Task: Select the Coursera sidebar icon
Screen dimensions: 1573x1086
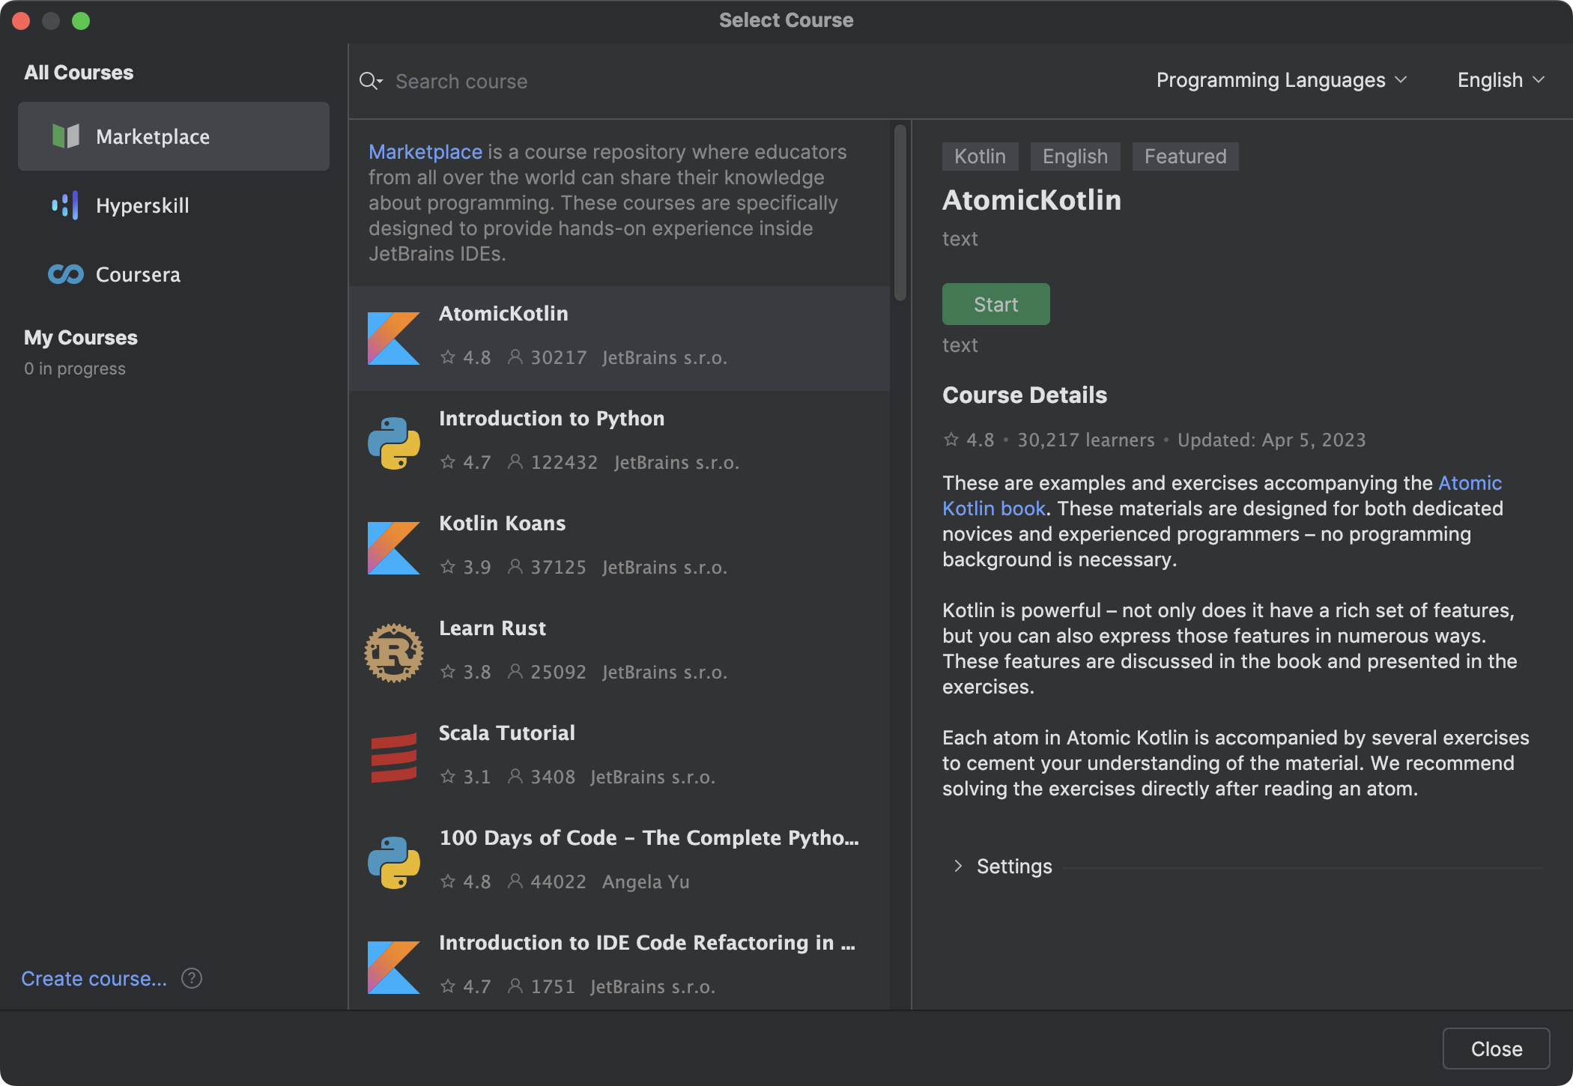Action: 64,274
